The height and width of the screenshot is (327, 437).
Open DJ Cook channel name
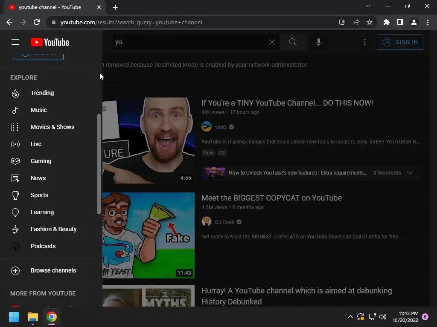[x=224, y=222]
